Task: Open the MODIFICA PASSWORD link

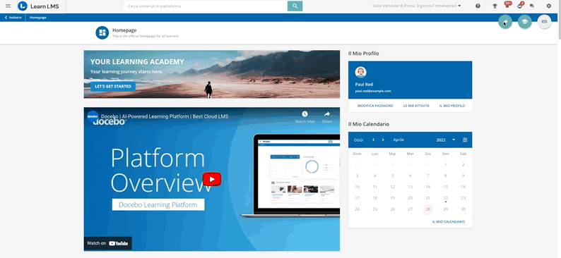Action: click(x=375, y=106)
